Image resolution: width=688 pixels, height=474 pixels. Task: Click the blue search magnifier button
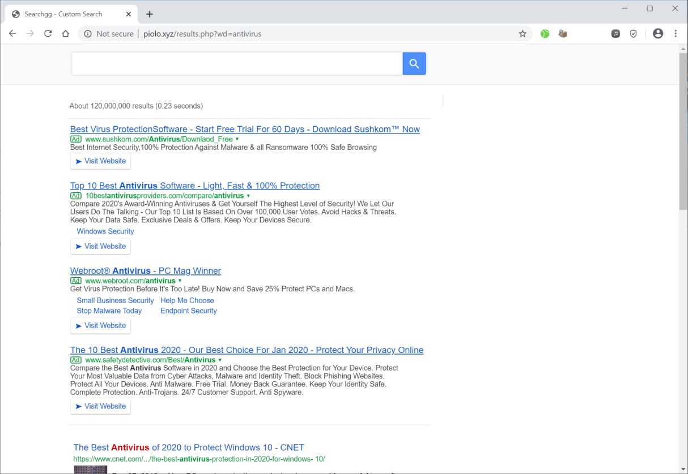point(414,64)
